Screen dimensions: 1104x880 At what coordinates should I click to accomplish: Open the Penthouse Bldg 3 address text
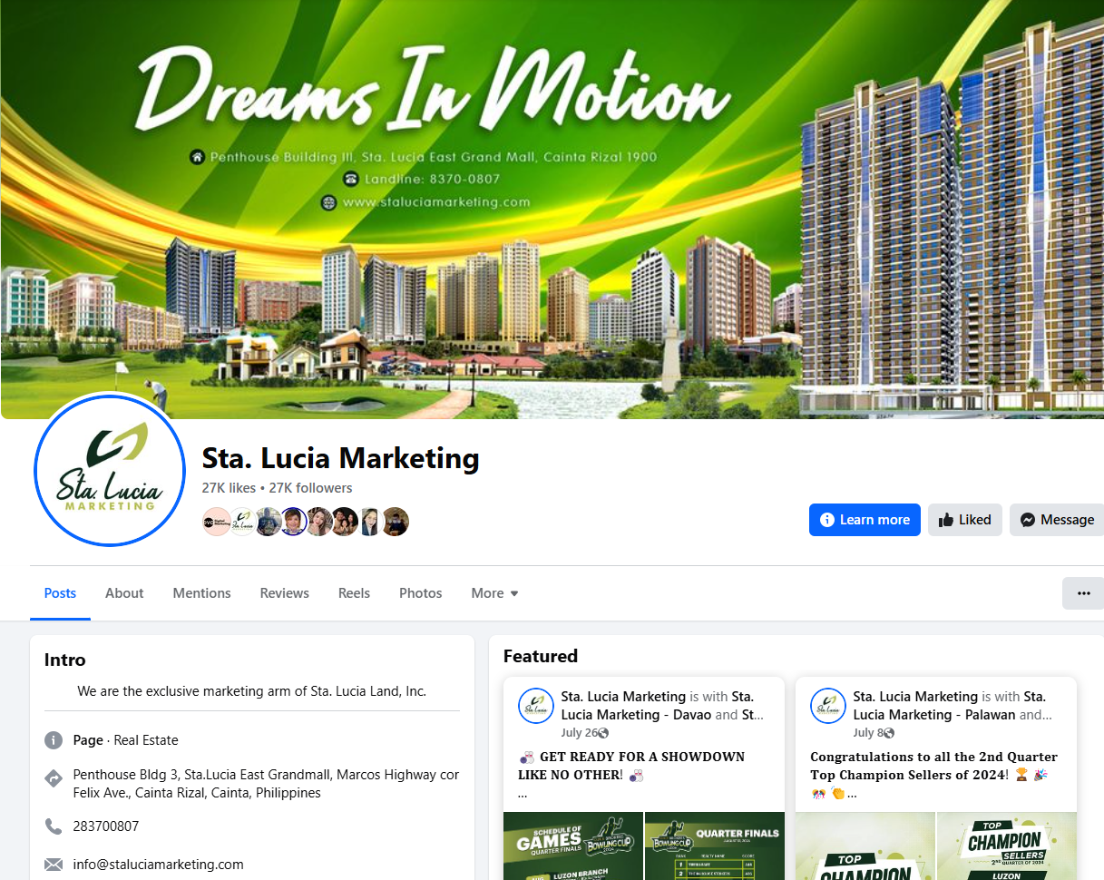click(266, 784)
